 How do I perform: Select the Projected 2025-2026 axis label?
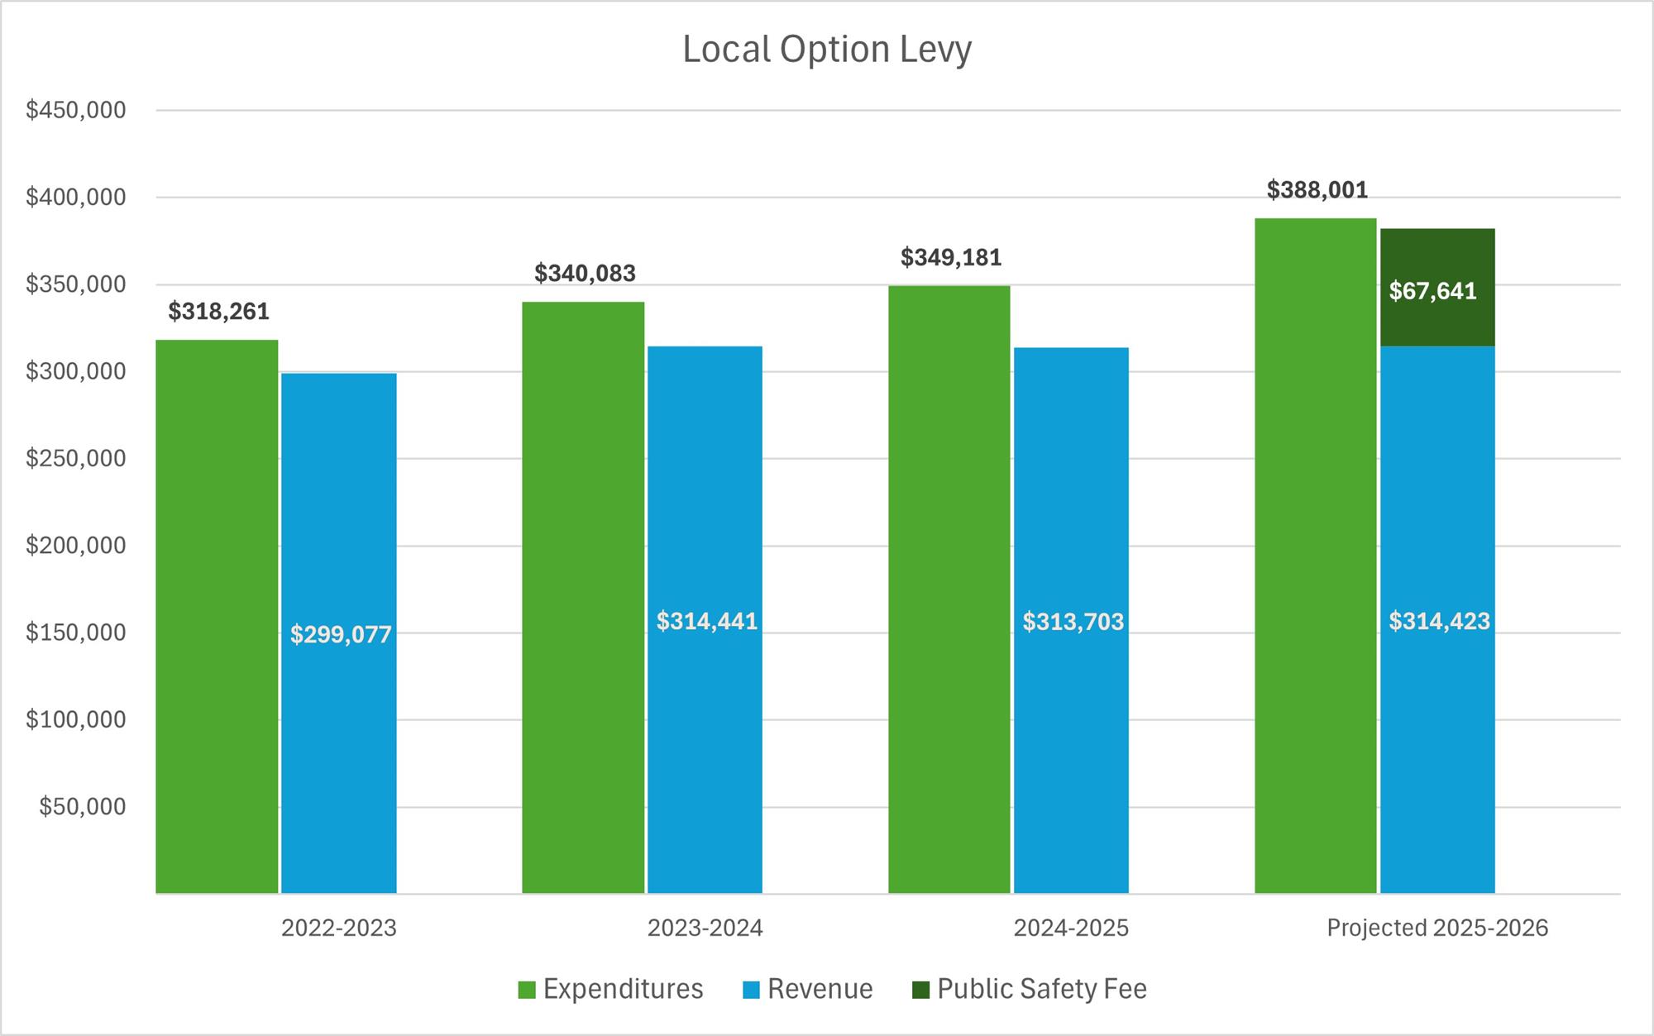click(x=1437, y=929)
